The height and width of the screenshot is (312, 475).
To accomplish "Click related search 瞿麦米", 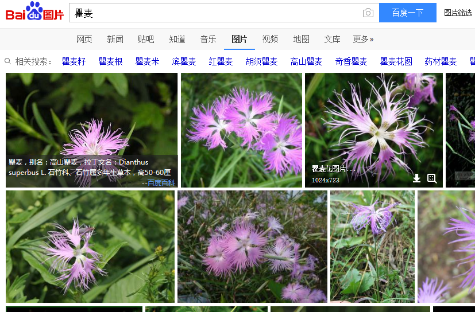I will pyautogui.click(x=148, y=61).
